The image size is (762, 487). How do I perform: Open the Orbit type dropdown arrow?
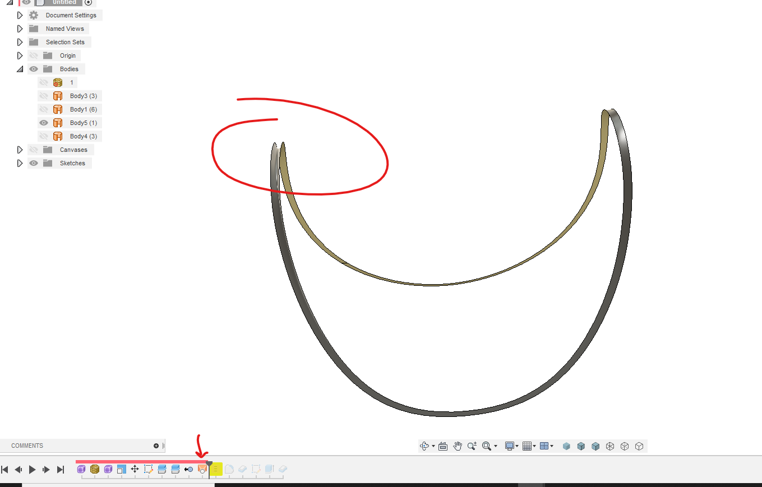pyautogui.click(x=433, y=447)
